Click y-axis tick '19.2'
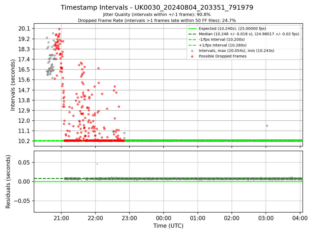Image resolution: width=314 pixels, height=235 pixels. 25,39
